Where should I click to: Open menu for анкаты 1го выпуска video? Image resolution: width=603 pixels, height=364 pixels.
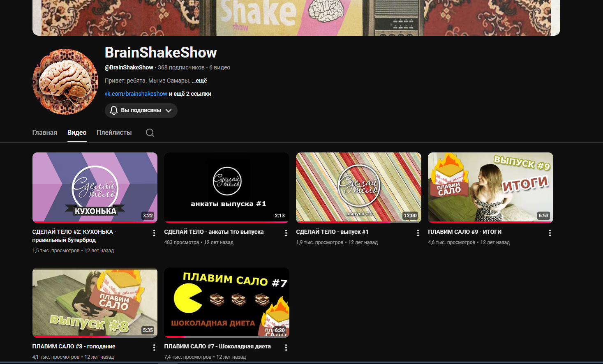click(x=286, y=233)
